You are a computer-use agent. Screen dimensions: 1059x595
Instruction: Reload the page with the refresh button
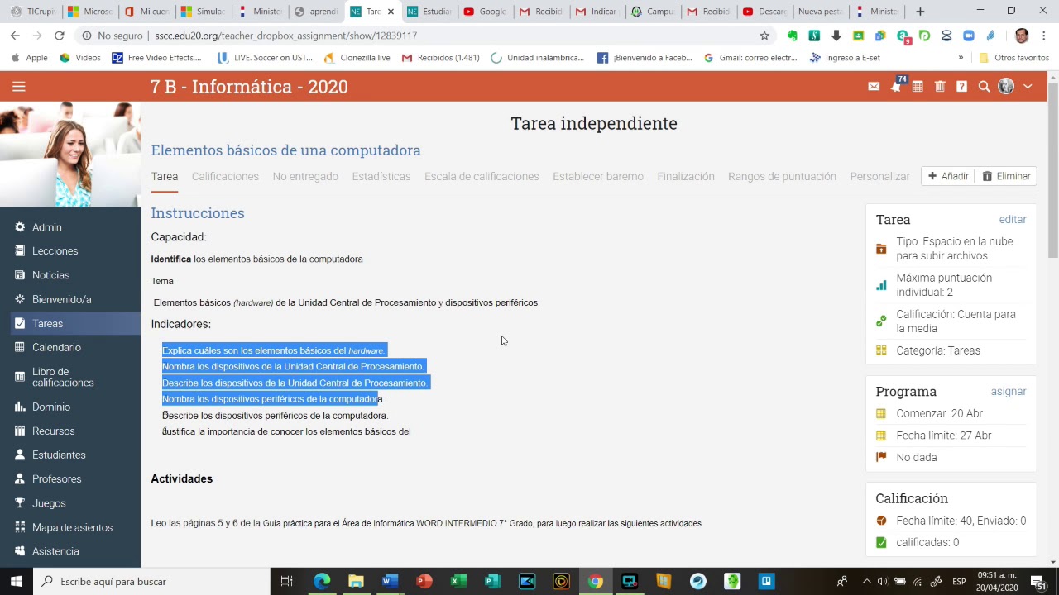click(x=59, y=36)
